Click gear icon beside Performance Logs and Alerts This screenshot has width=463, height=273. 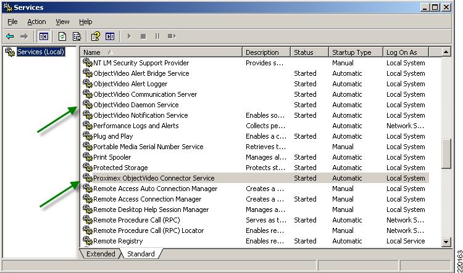pos(88,125)
